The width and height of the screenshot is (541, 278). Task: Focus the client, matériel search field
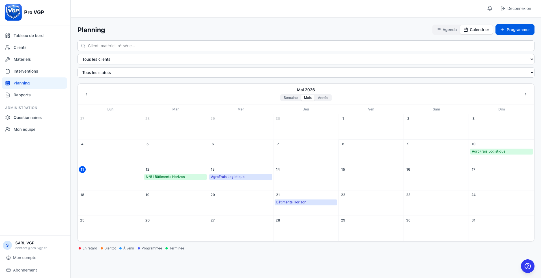click(x=306, y=46)
